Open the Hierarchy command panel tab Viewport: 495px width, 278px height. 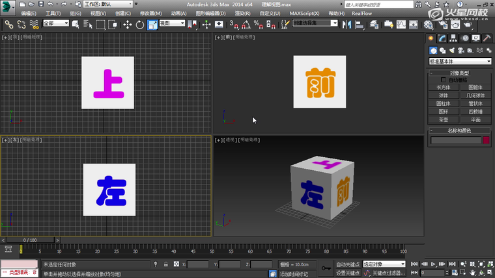coord(453,38)
